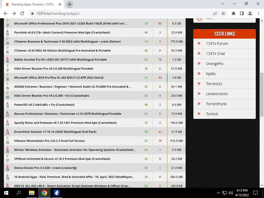The width and height of the screenshot is (264, 198).
Task: Click the rank 16 down-arrow icon
Action: point(7,57)
